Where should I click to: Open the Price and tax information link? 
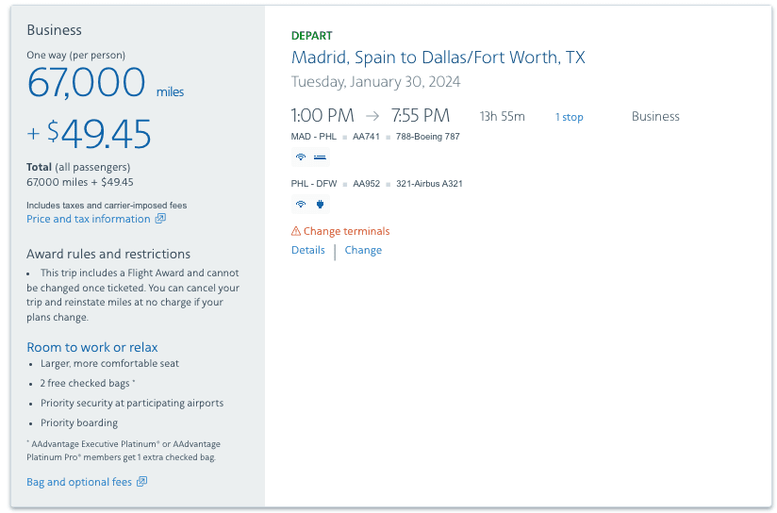coord(89,219)
